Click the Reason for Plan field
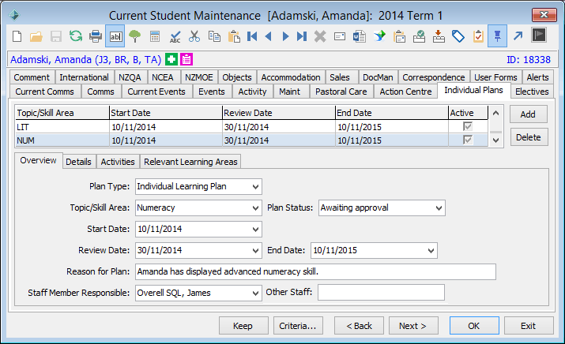This screenshot has height=344, width=565. (x=315, y=271)
